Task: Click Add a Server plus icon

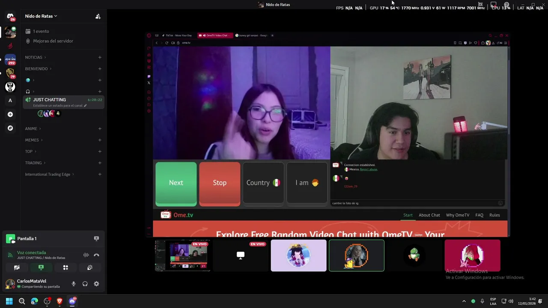Action: 10,114
